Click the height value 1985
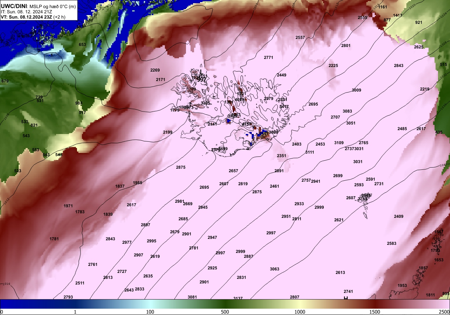Viewport: 450px width, 315px height. [x=138, y=183]
